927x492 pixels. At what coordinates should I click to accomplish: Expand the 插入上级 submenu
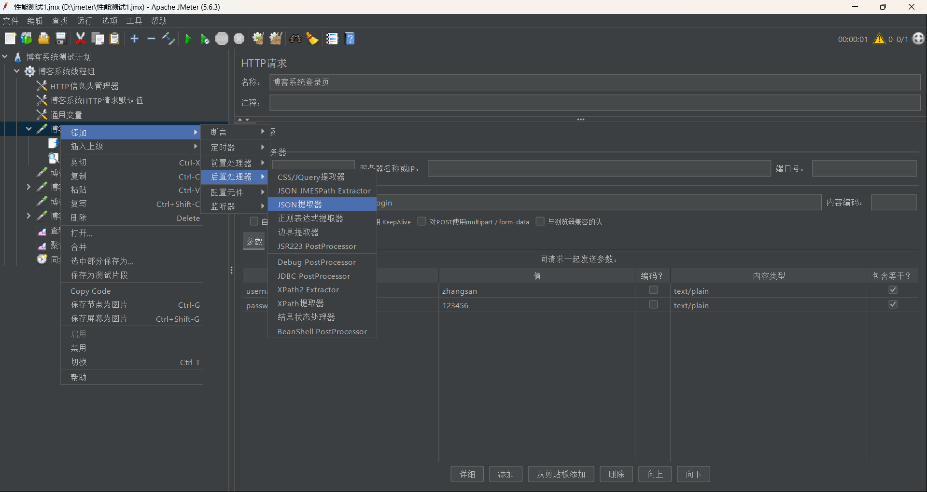click(131, 146)
